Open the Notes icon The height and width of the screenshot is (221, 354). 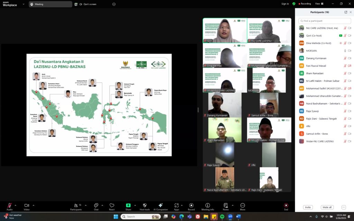(226, 206)
